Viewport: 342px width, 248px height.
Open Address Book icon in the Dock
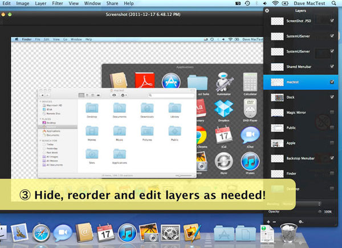pos(84,233)
